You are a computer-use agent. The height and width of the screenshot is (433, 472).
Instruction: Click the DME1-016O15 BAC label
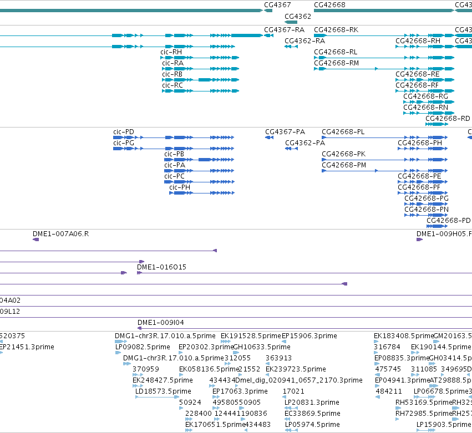[161, 267]
